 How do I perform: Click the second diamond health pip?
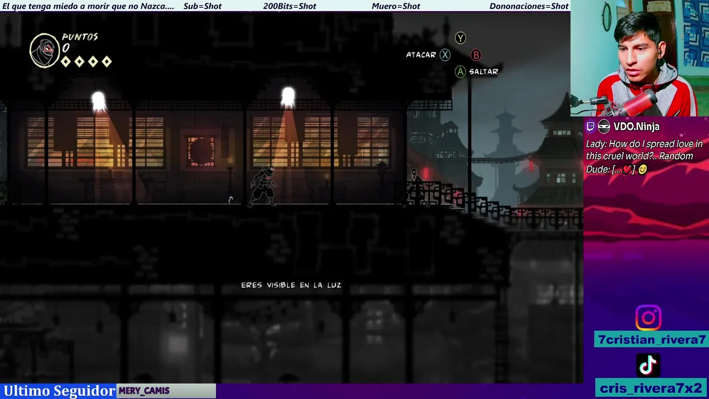pos(79,62)
